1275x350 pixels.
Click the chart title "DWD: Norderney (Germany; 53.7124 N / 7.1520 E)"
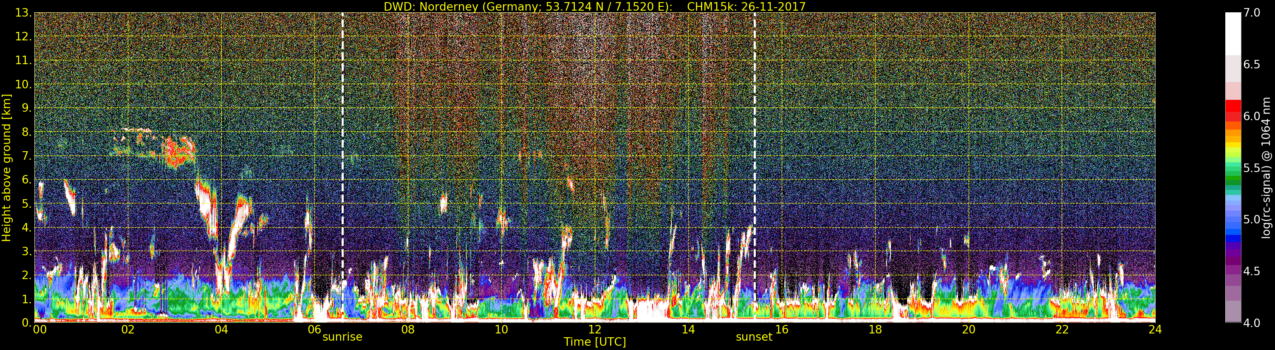tap(528, 6)
